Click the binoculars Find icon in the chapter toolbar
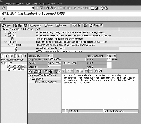 click(85, 25)
